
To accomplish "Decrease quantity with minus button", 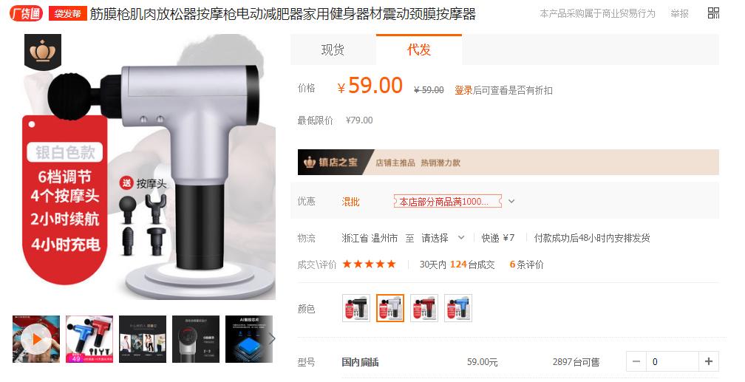I will pos(636,361).
